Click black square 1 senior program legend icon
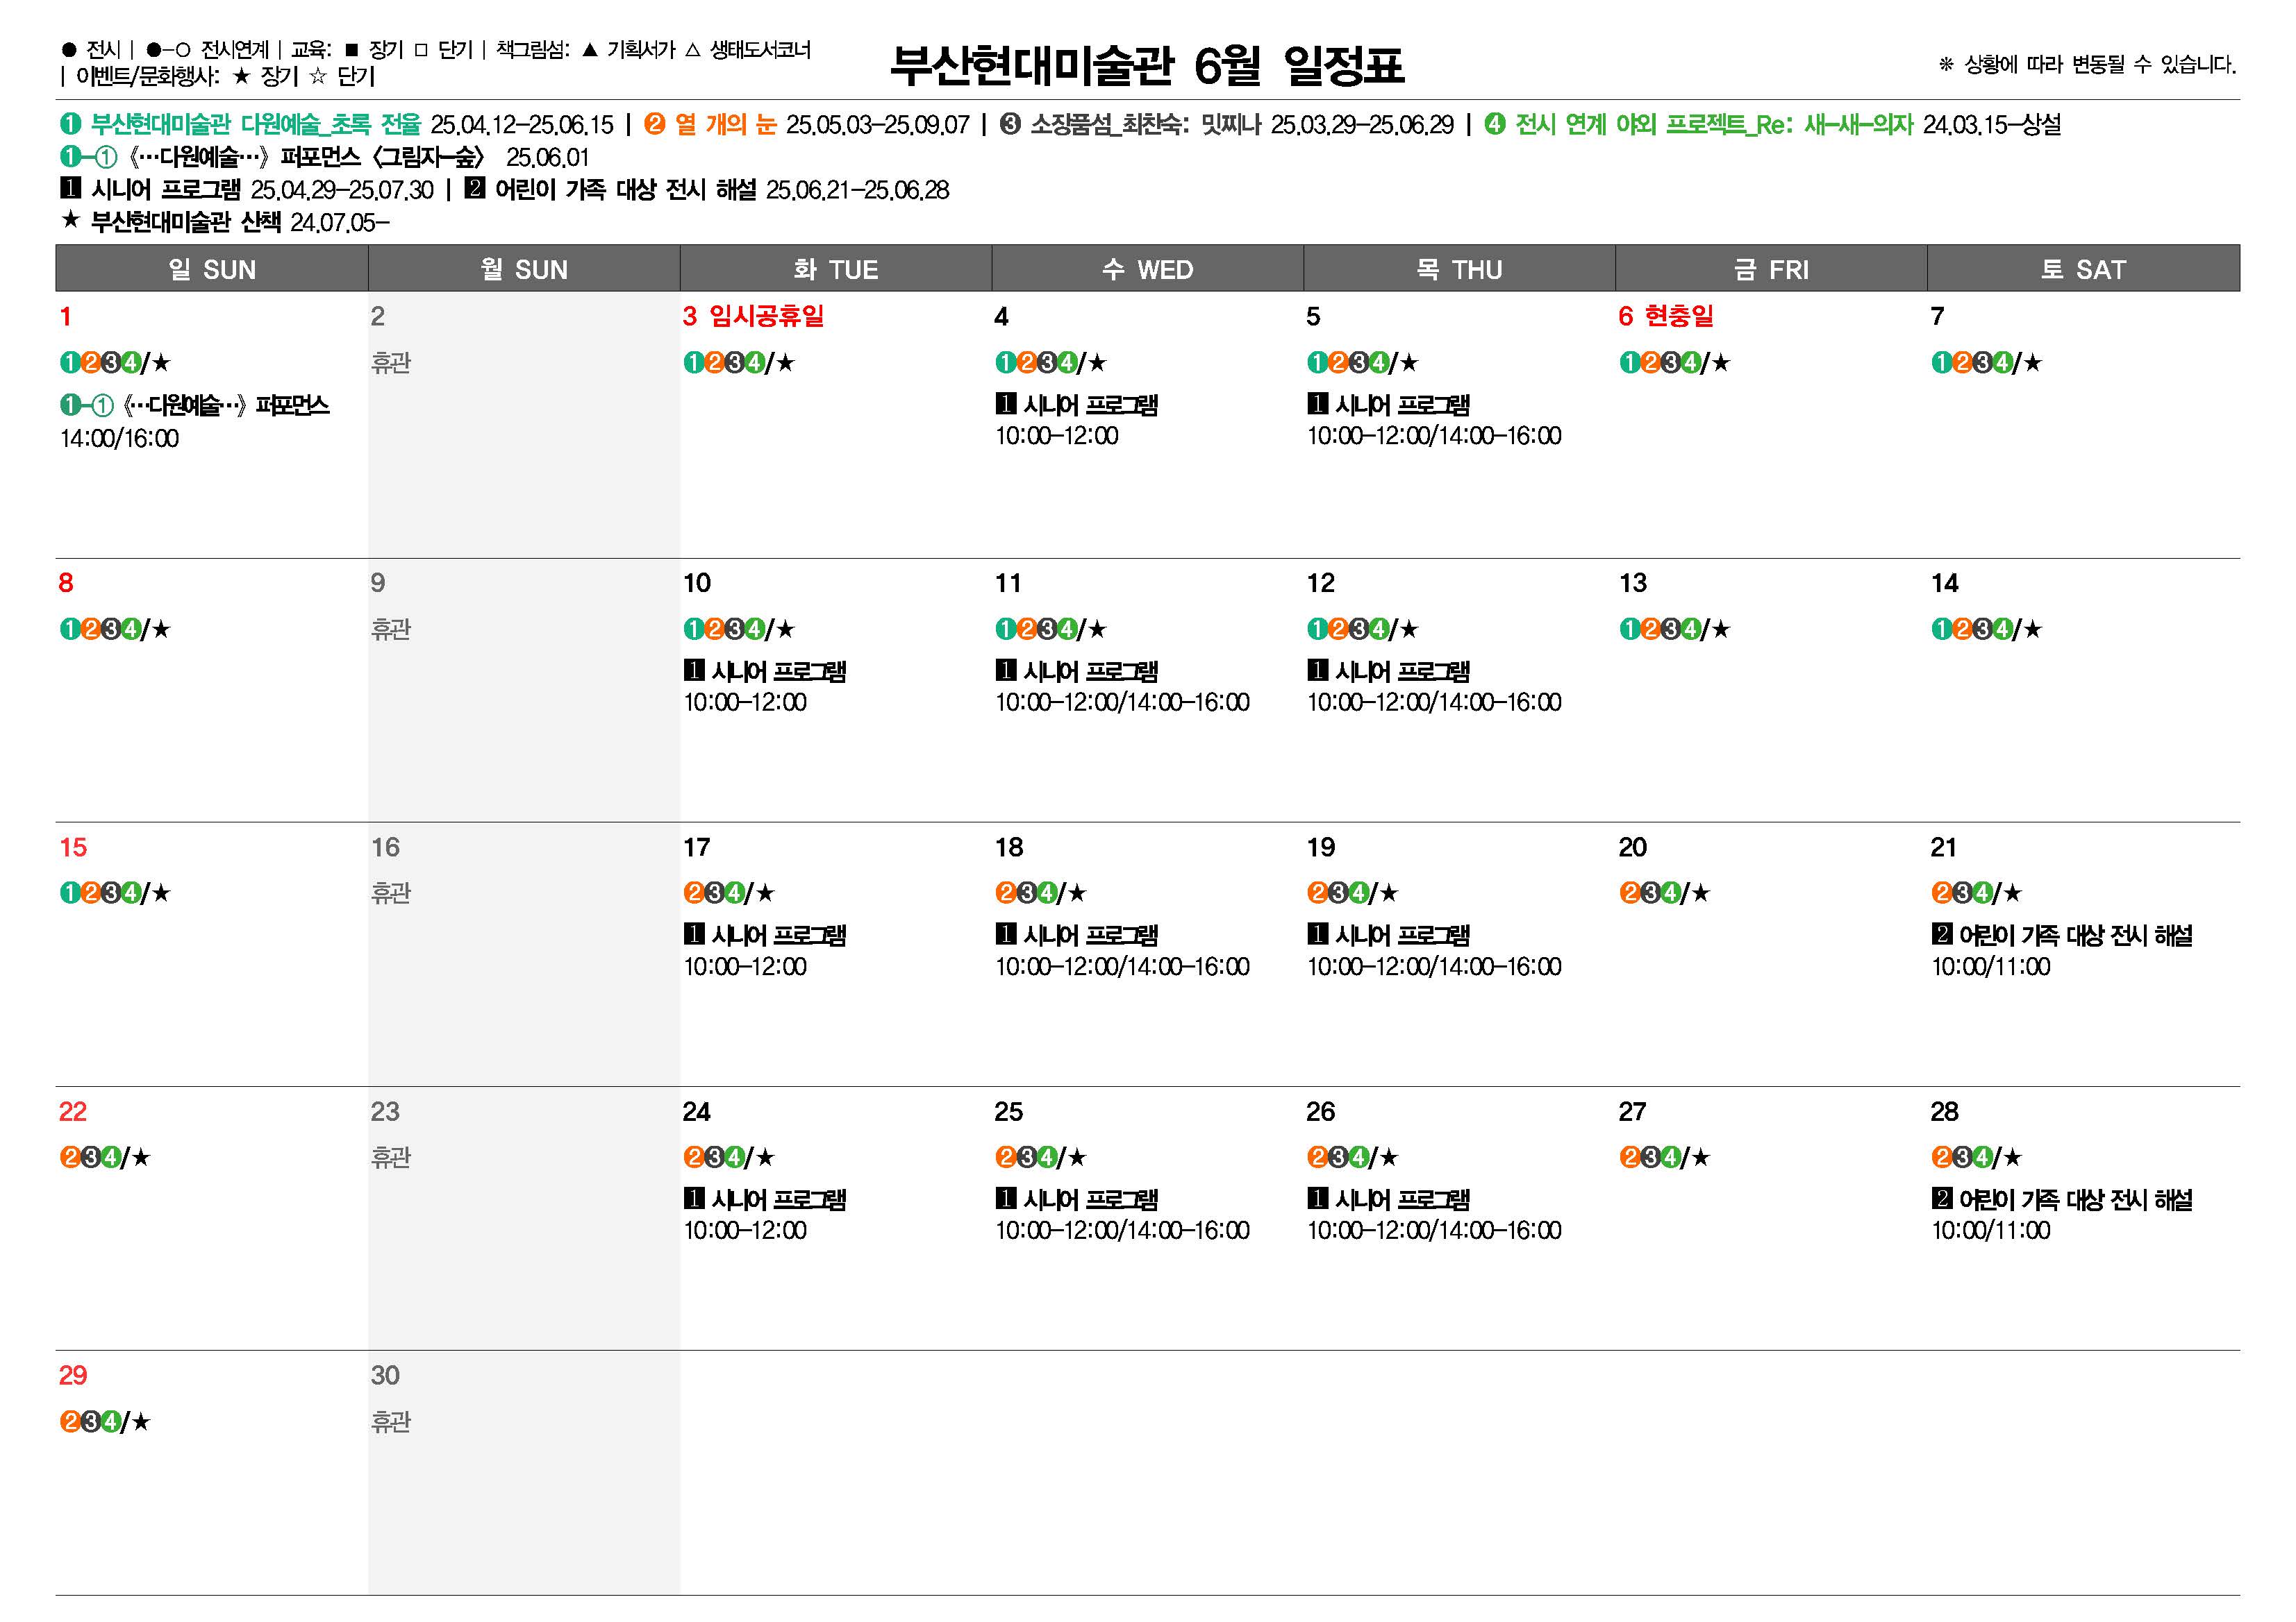Image resolution: width=2296 pixels, height=1622 pixels. (70, 188)
